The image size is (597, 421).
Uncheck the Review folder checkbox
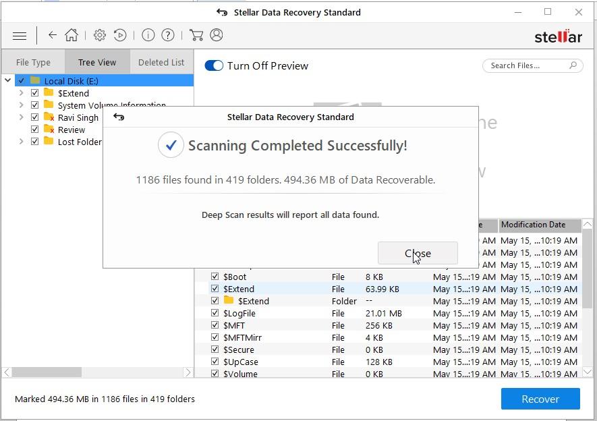(34, 130)
